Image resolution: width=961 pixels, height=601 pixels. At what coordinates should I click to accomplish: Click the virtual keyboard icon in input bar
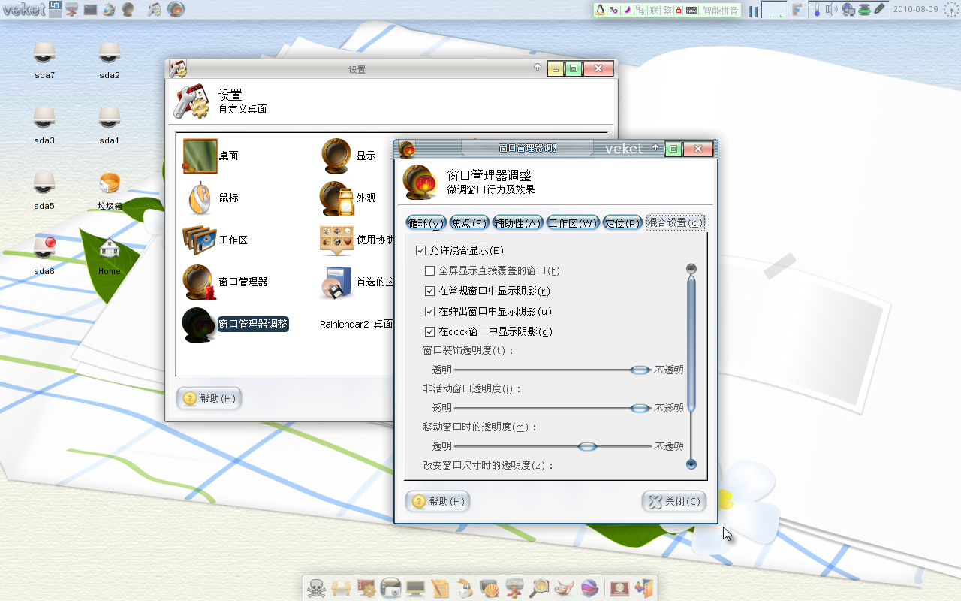(x=691, y=10)
